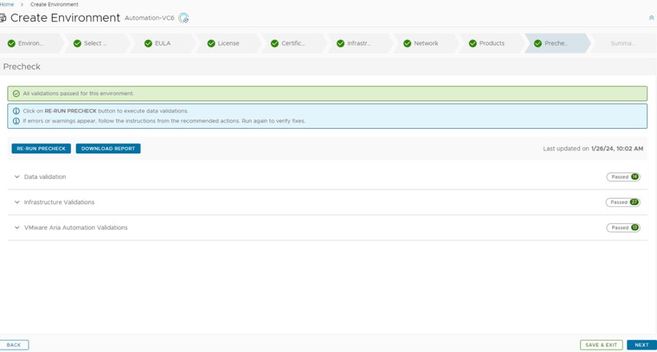Click the green checkmark on Network step

point(407,44)
